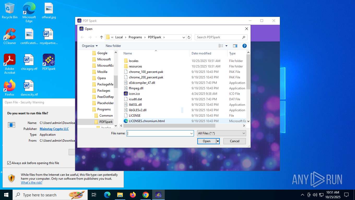Click the volume tray icon
The image size is (355, 200).
(315, 195)
